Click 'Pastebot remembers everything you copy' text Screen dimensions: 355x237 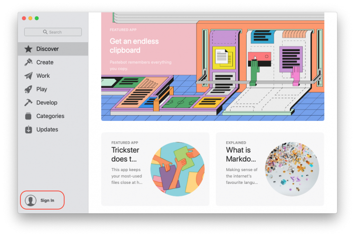141,65
